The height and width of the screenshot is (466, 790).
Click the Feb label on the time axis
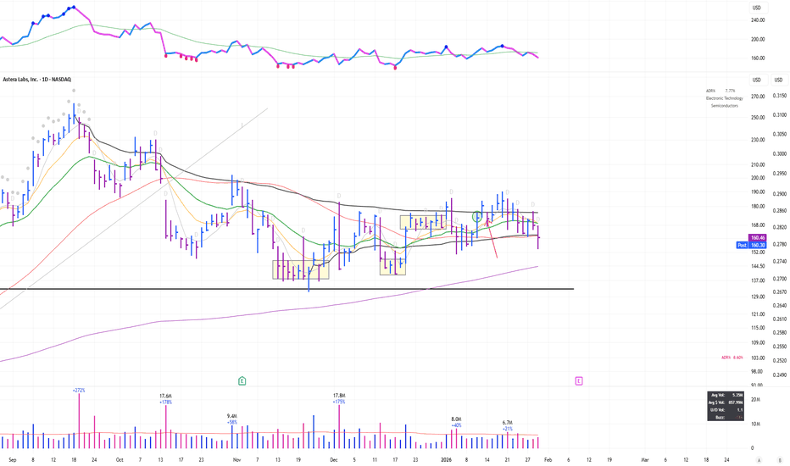coord(548,460)
